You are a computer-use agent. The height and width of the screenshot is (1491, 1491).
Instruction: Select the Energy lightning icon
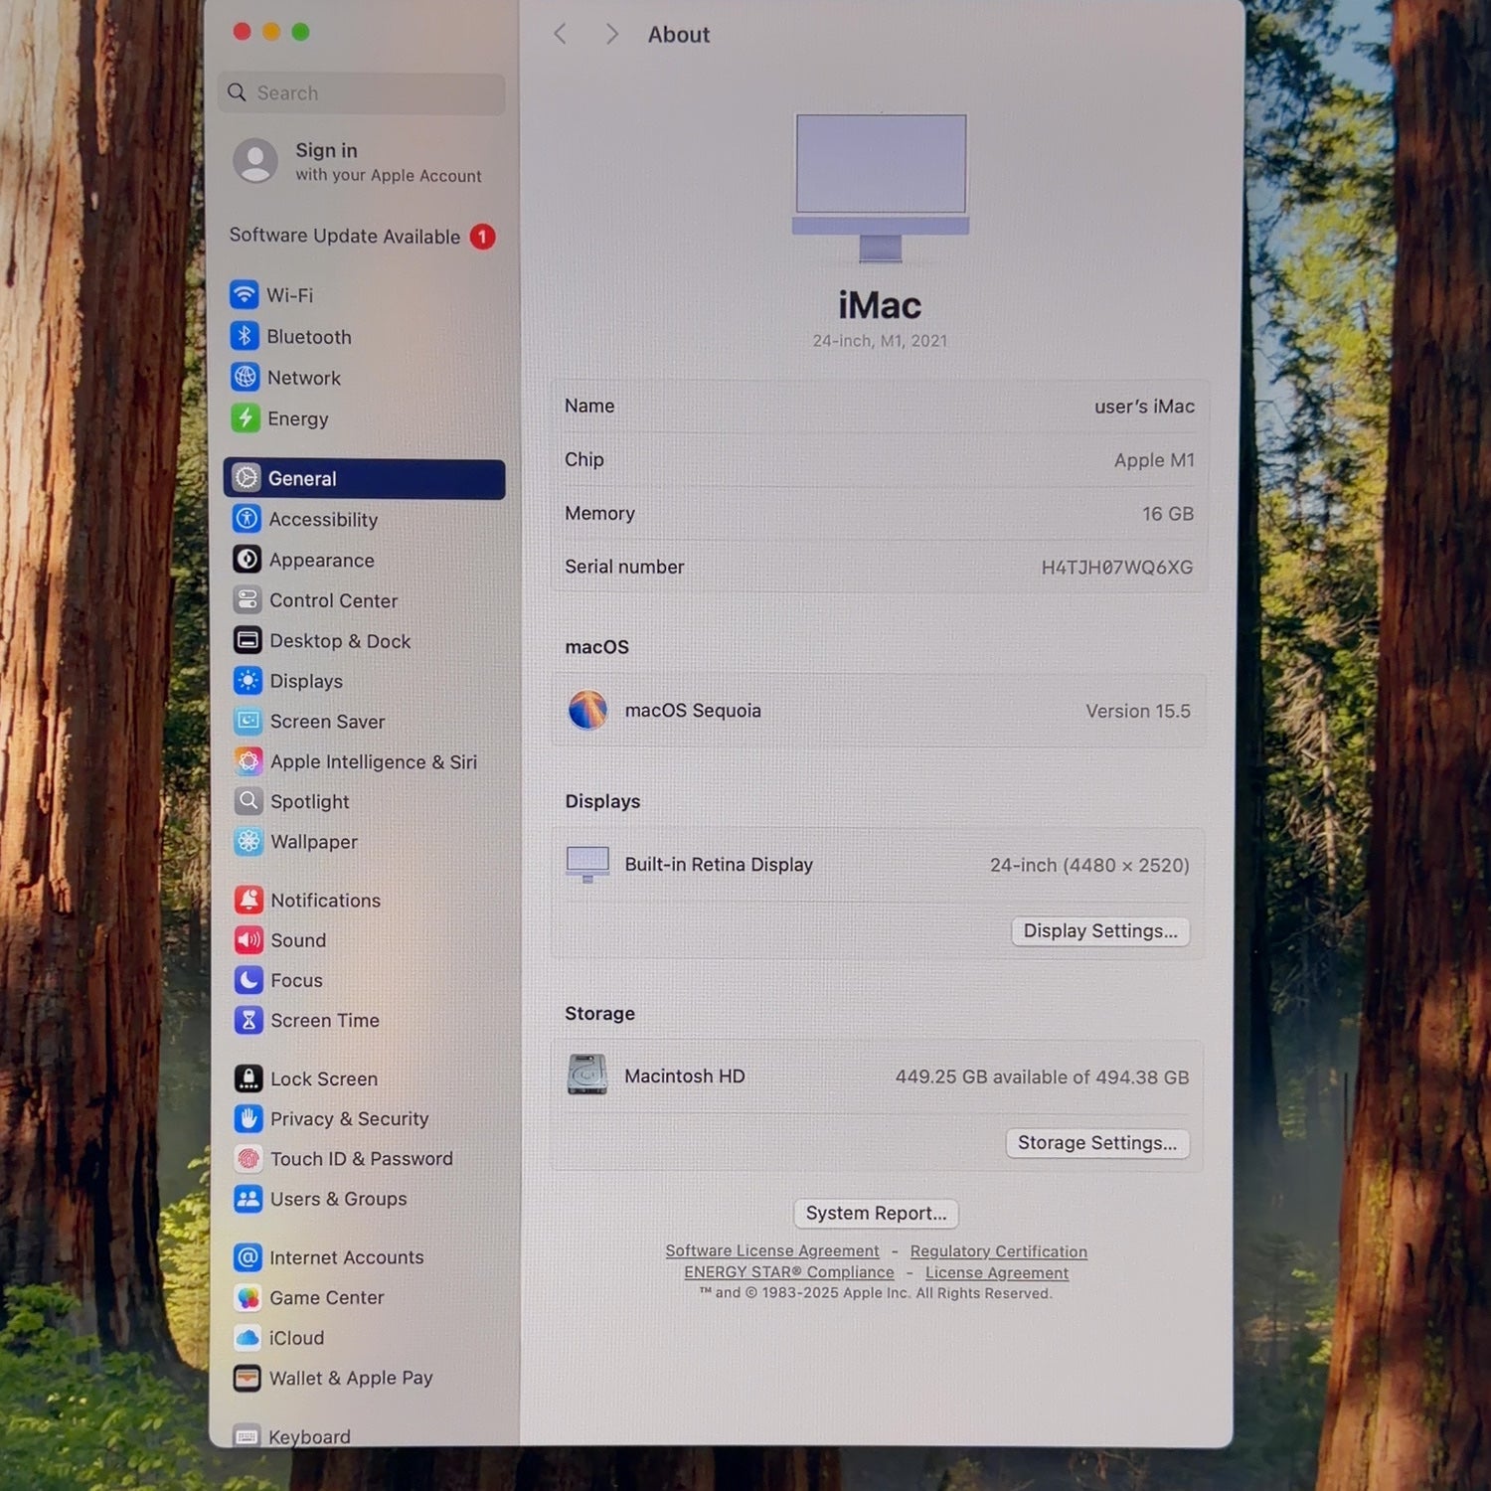point(246,418)
